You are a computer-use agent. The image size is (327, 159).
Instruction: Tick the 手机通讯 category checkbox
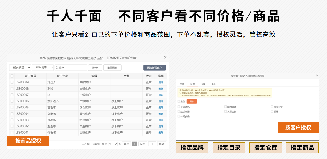tap(179, 107)
